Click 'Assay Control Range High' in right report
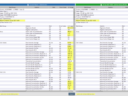 click(x=107, y=37)
